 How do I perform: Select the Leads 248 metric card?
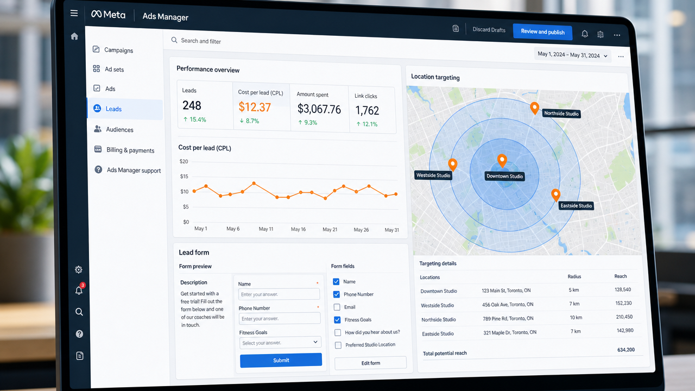(205, 105)
